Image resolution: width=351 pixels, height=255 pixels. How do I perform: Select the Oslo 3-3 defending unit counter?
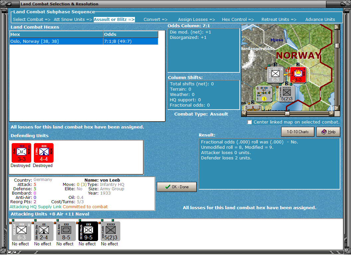[x=21, y=153]
